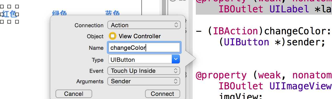Image resolution: width=332 pixels, height=99 pixels.
Task: Click inside the Name field containing changeColor
Action: tap(144, 48)
